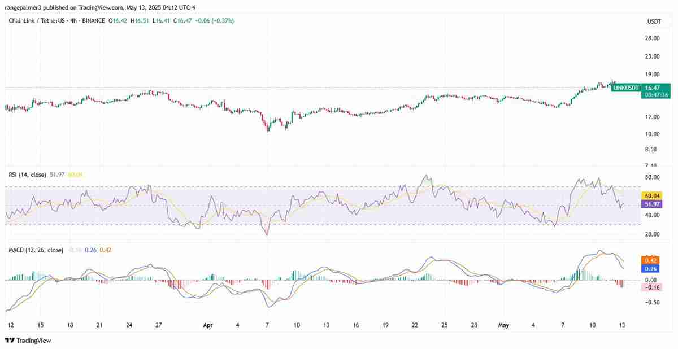Select the Apr label on the time axis
Image resolution: width=678 pixels, height=349 pixels.
point(208,325)
